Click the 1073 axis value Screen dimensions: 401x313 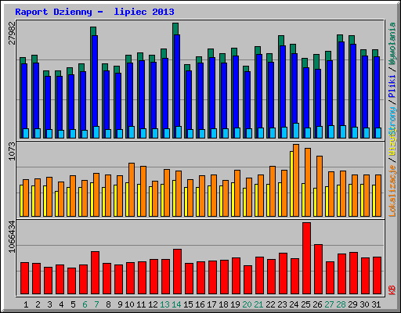[12, 151]
